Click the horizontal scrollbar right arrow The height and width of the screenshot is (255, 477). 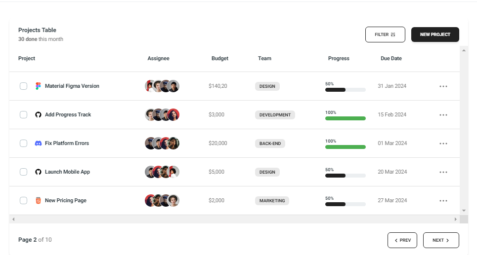pyautogui.click(x=456, y=219)
